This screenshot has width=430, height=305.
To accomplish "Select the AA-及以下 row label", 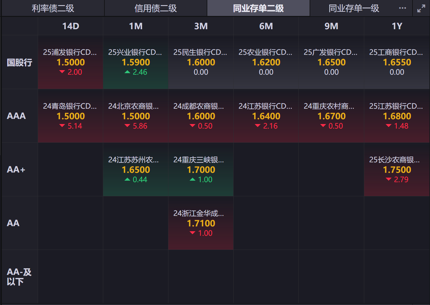I will [x=19, y=277].
